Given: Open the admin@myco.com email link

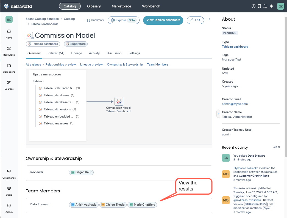Looking at the screenshot, I should 235,104.
